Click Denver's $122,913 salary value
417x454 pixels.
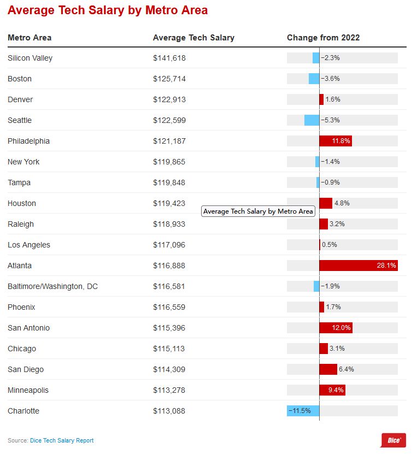click(169, 99)
